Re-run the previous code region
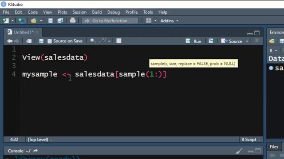Screen dimensions: 284x159 (211, 41)
